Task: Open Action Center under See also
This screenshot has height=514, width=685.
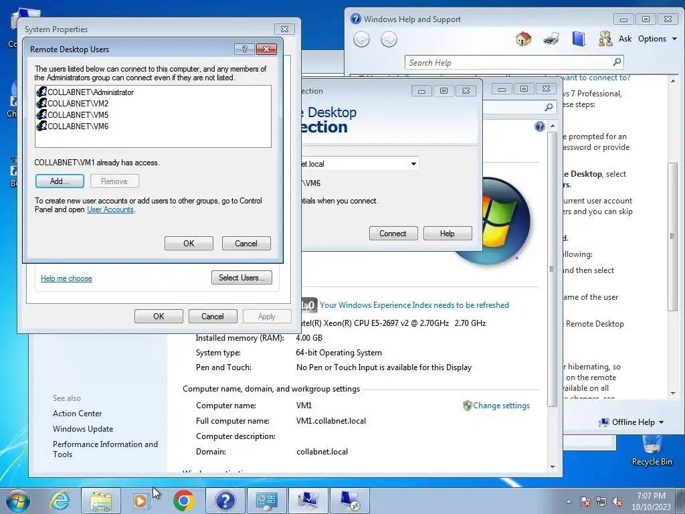Action: (x=78, y=414)
